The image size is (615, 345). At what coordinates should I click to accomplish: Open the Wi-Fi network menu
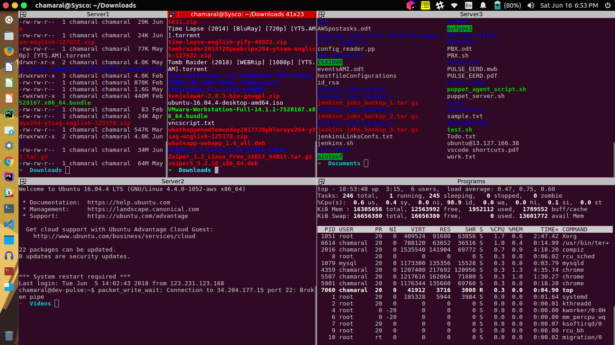pyautogui.click(x=454, y=5)
